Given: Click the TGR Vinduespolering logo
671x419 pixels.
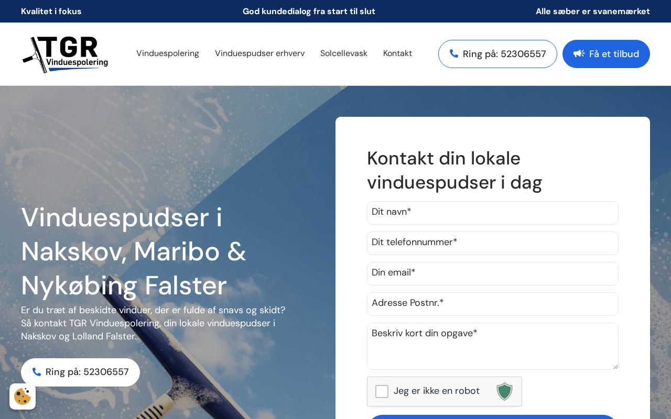Looking at the screenshot, I should tap(65, 54).
